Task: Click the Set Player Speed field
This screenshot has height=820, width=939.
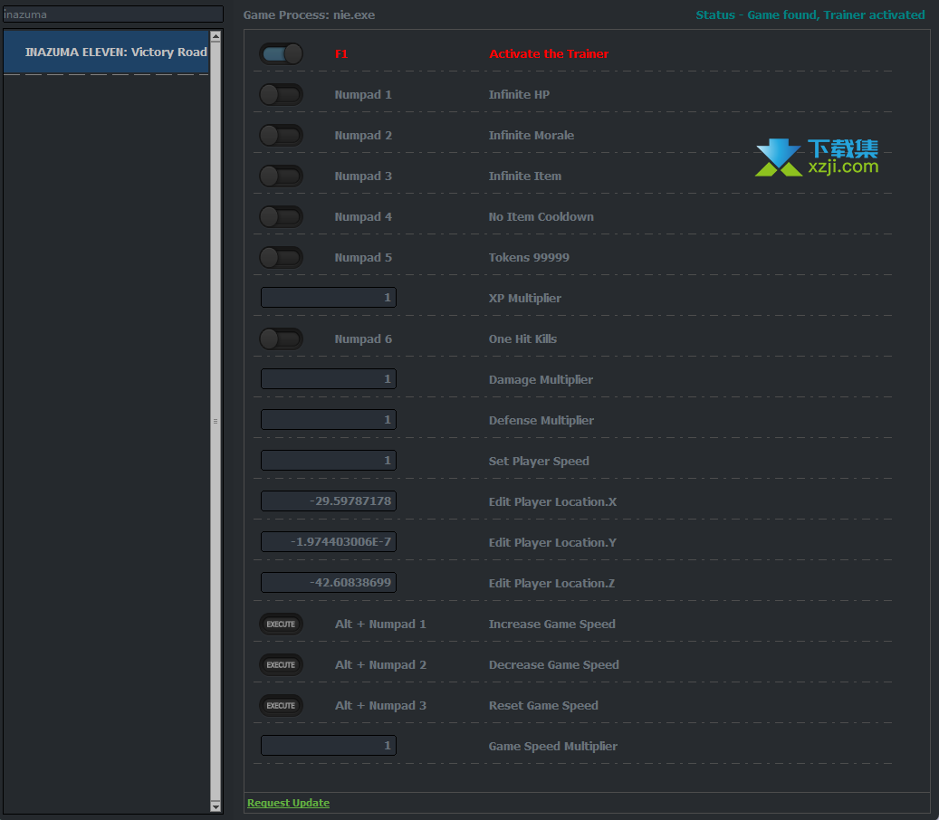Action: (328, 461)
